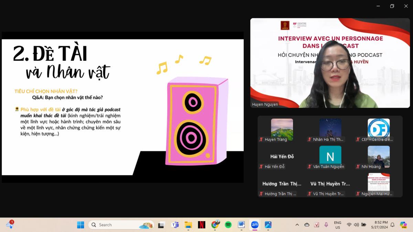Open the ENG US language switcher
Screen dimensions: 413x232
click(338, 225)
